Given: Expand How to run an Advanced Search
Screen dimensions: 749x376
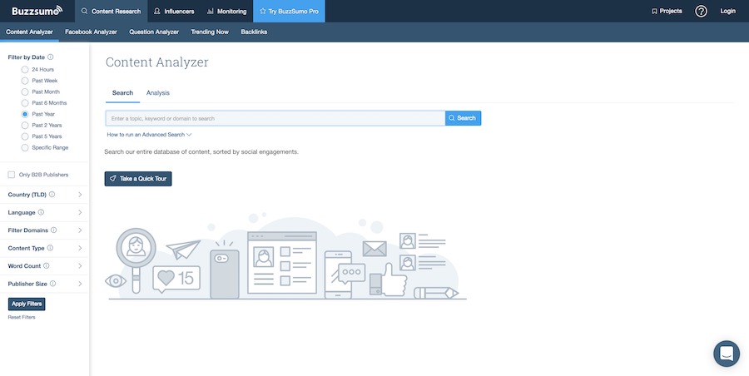Looking at the screenshot, I should click(x=150, y=135).
